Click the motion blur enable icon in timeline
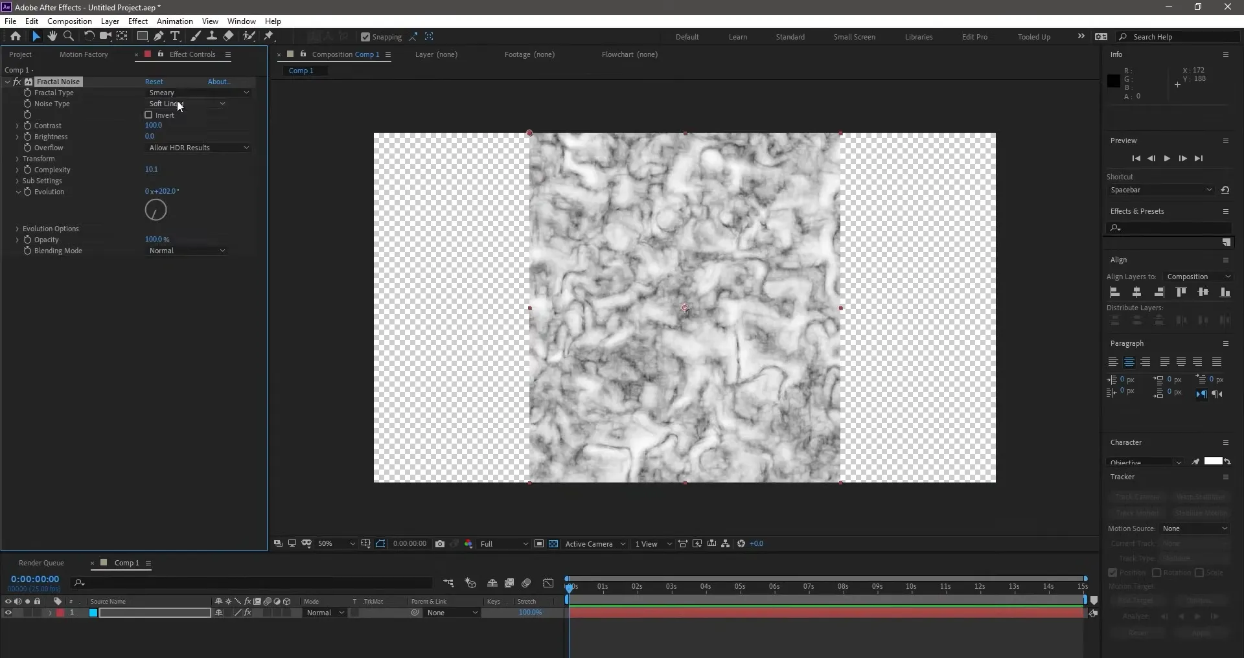The image size is (1244, 658). point(526,583)
